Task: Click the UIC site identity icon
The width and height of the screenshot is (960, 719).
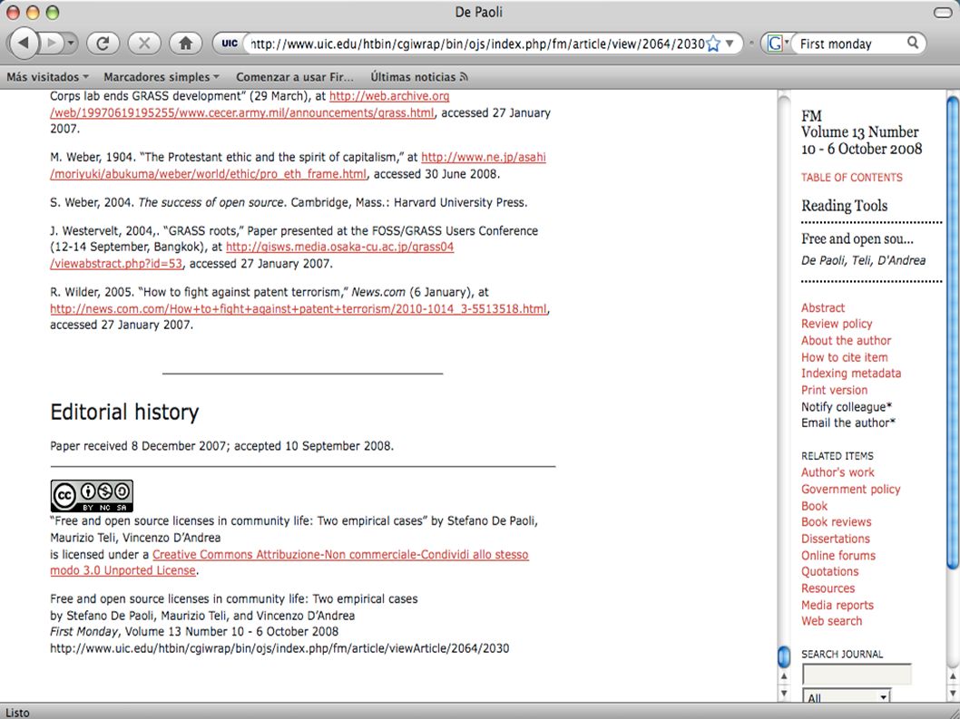Action: coord(230,44)
